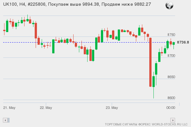Click the WORLD-STOCKS.RU LLC footer text
This screenshot has height=127, width=191.
coord(170,124)
